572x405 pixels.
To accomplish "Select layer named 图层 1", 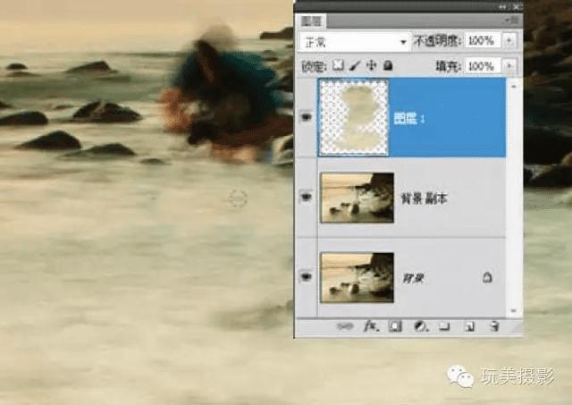I will [x=409, y=119].
